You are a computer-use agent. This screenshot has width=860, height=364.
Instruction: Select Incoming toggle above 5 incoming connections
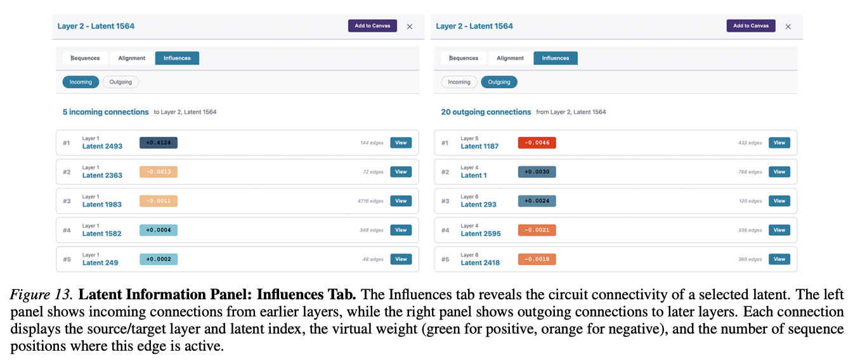tap(81, 82)
